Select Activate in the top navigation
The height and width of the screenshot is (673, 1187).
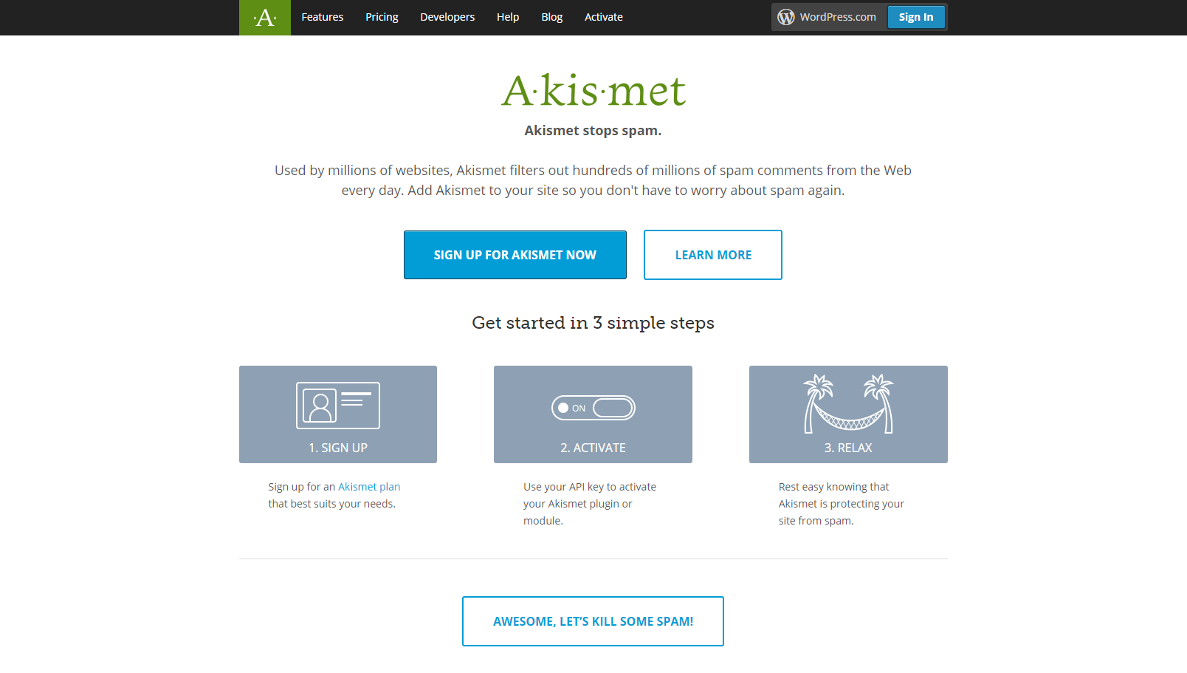[604, 17]
